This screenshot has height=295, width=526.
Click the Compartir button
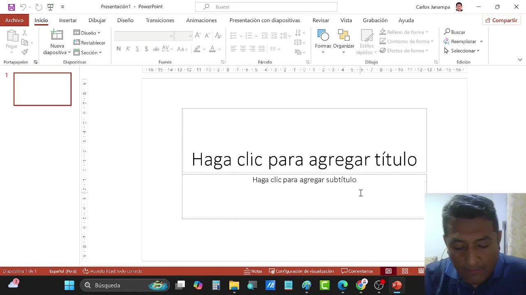click(501, 20)
